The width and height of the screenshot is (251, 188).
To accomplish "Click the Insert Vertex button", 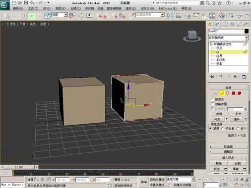I will 228,158.
